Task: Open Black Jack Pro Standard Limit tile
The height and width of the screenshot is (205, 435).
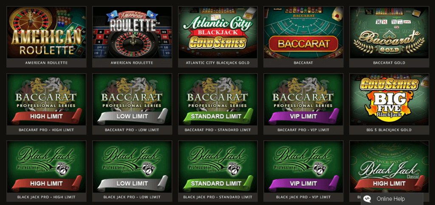Action: (218, 167)
